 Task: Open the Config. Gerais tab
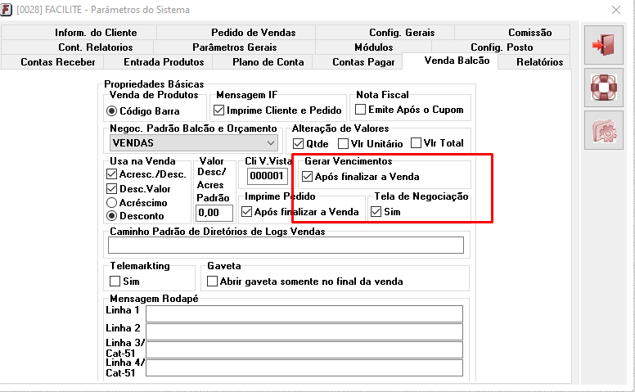(385, 33)
